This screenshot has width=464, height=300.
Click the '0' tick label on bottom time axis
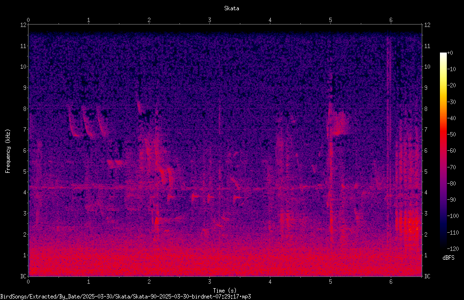click(28, 282)
